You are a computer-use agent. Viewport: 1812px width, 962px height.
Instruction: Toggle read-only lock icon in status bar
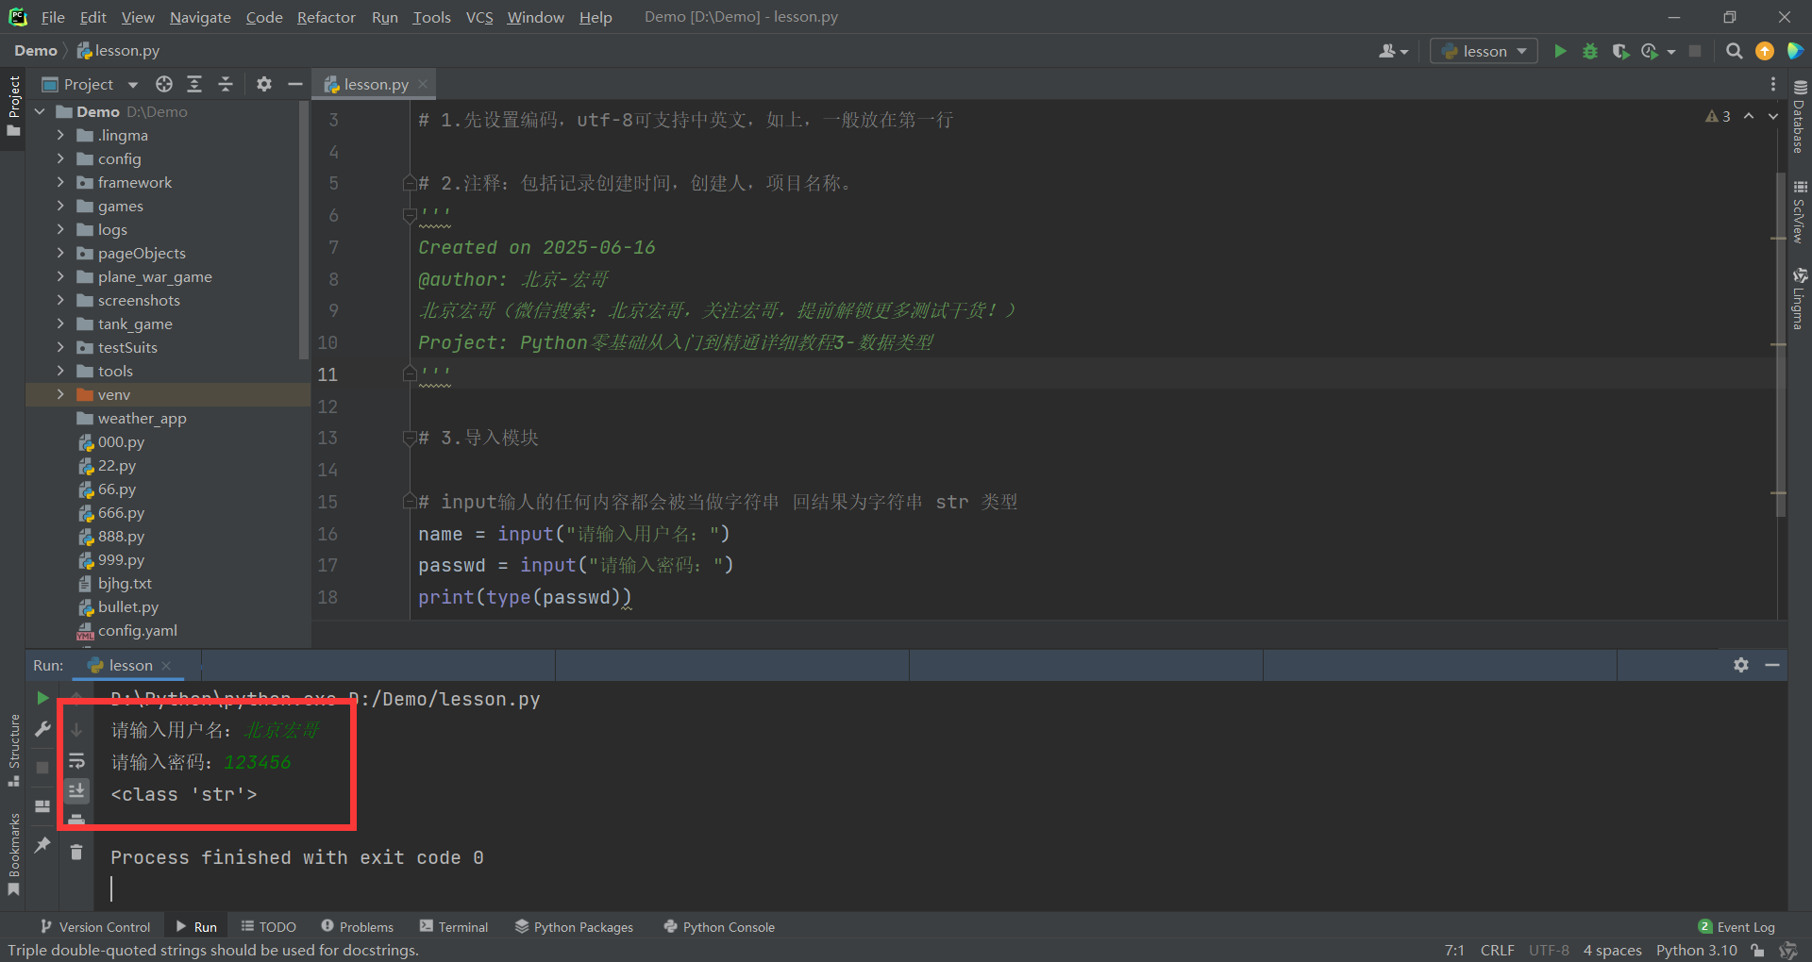[1757, 950]
